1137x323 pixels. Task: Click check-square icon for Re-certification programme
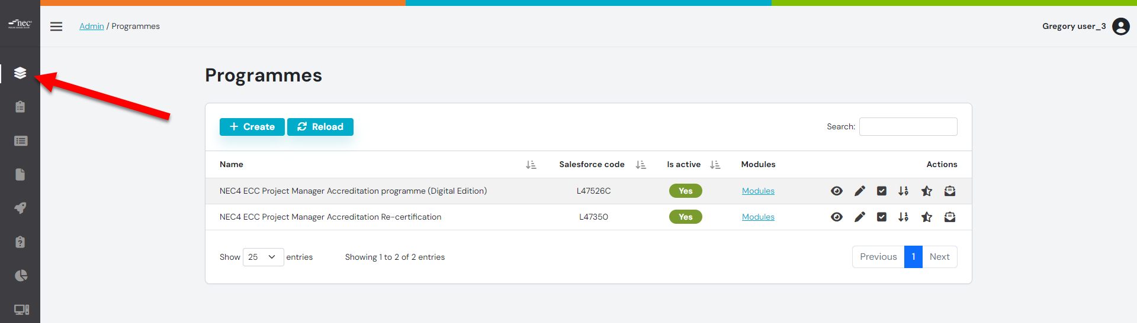click(x=881, y=217)
